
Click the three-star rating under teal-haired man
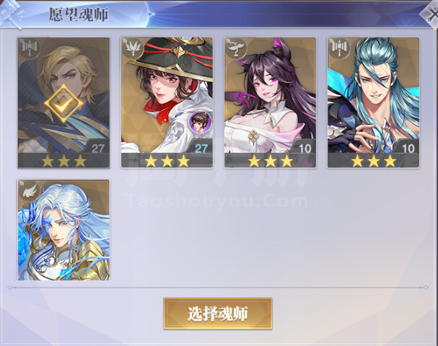point(374,161)
